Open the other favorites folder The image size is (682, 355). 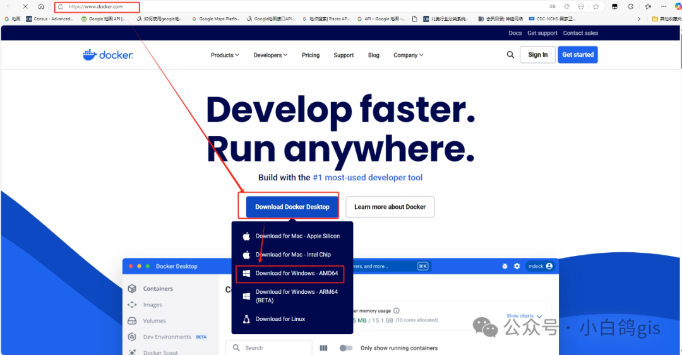coord(666,19)
